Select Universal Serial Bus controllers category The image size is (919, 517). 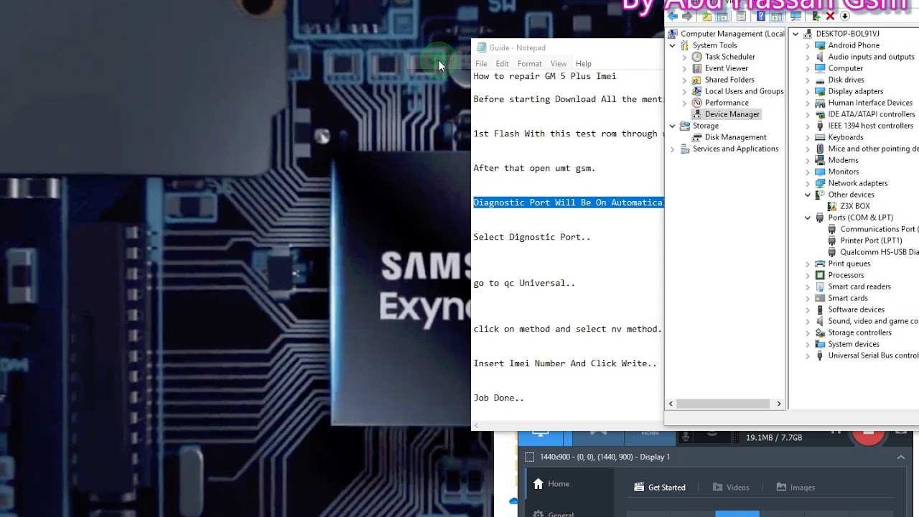pyautogui.click(x=867, y=355)
